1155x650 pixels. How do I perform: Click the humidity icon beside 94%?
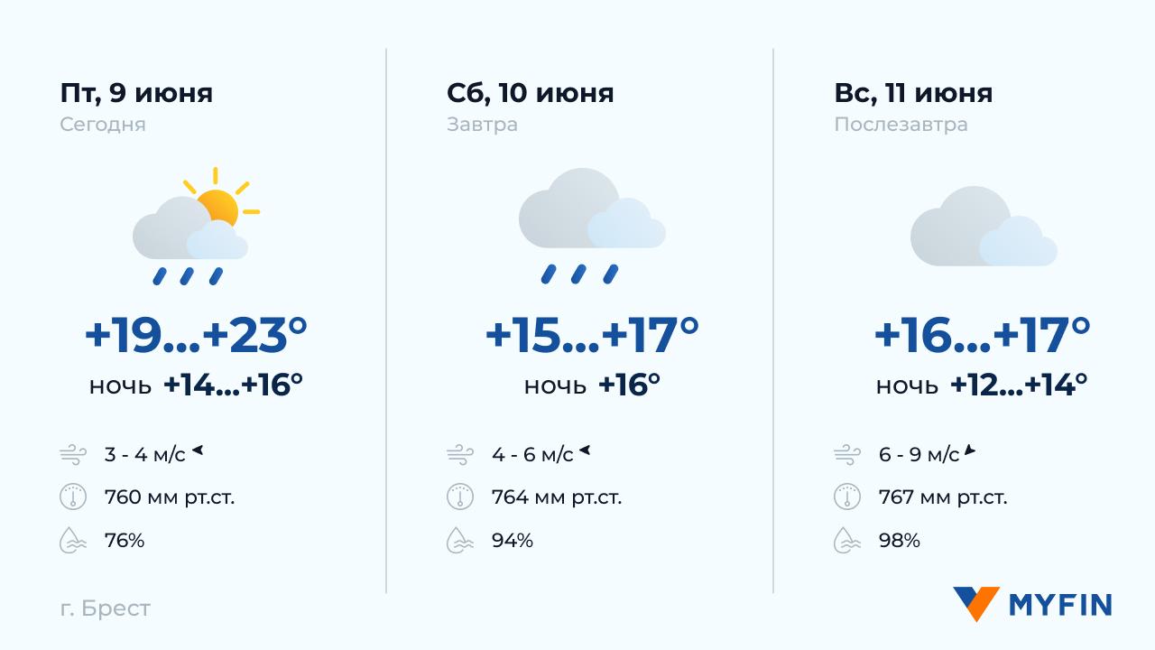[460, 541]
